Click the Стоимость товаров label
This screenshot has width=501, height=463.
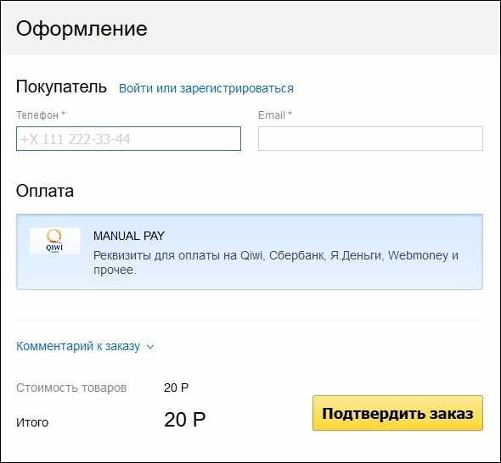coord(71,388)
